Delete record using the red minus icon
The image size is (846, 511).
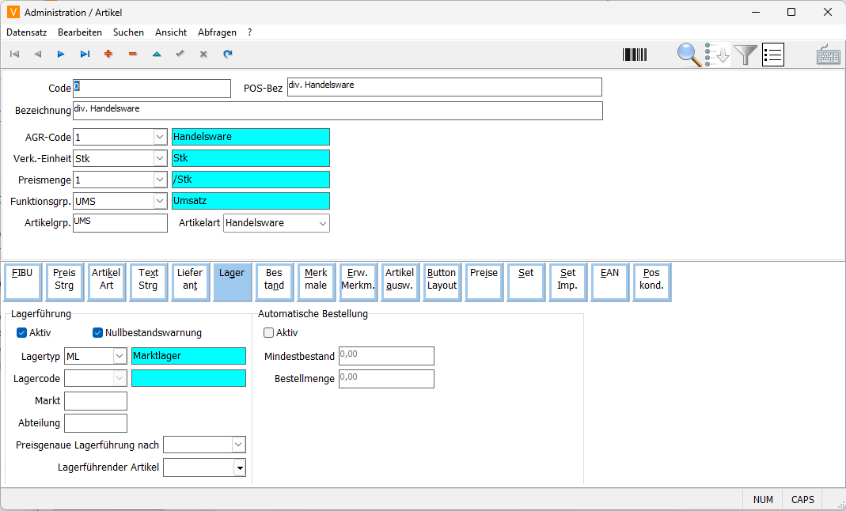132,55
